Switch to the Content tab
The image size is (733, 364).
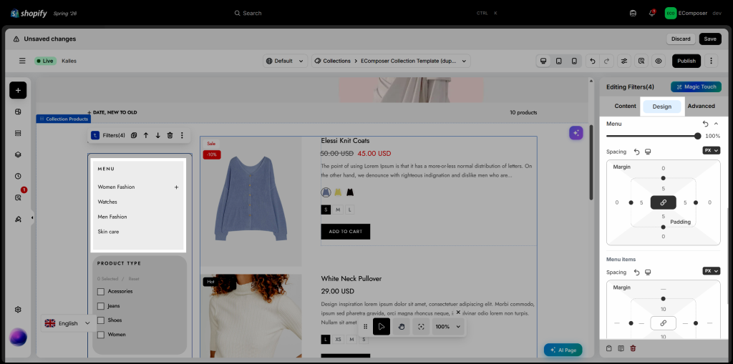(x=625, y=106)
